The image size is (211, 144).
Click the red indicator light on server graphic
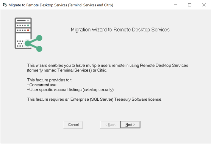pyautogui.click(x=28, y=30)
